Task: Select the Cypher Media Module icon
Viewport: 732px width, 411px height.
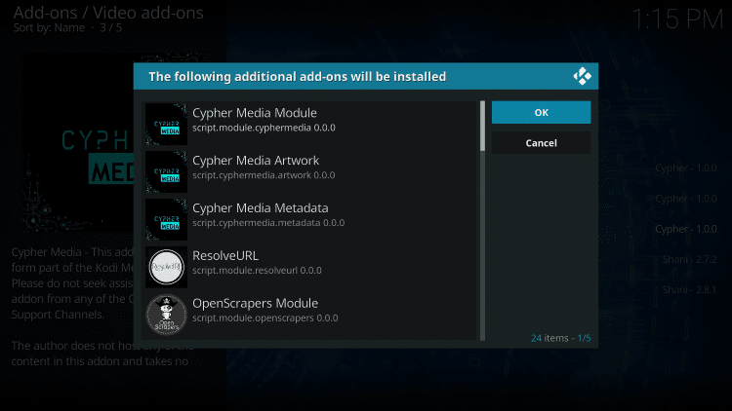Action: [x=166, y=125]
